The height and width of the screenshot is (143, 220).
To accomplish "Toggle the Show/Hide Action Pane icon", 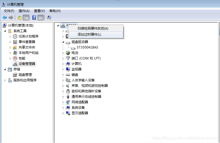I will pos(41,18).
